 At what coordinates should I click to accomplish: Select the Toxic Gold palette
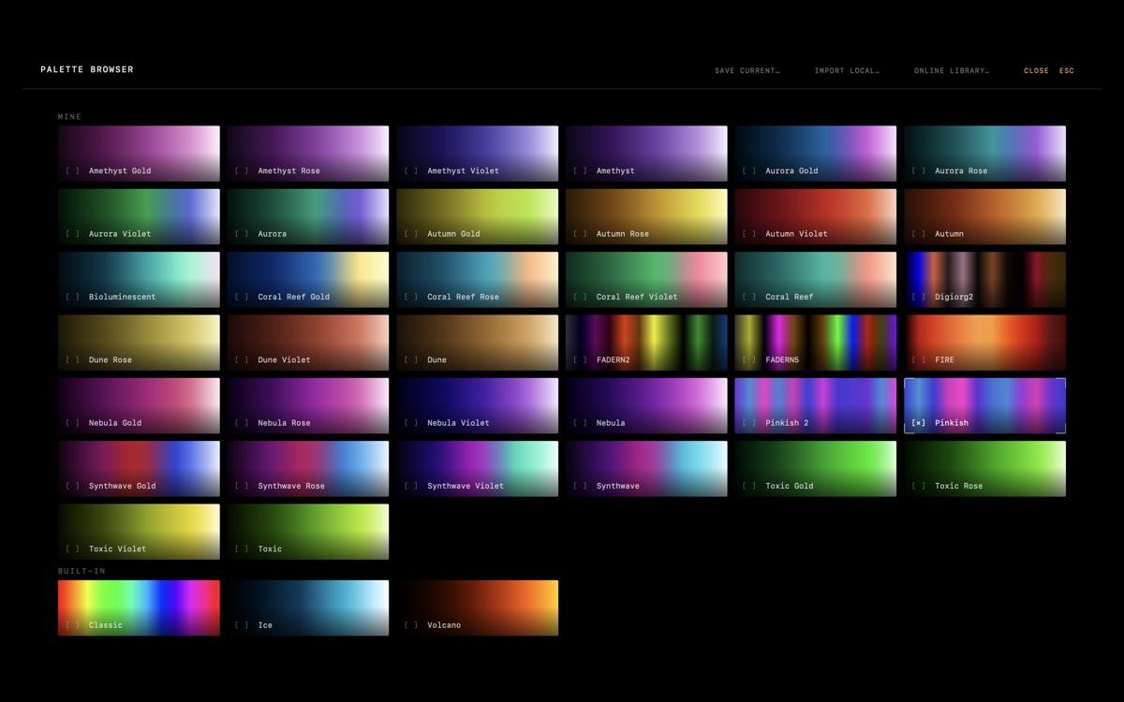[816, 469]
